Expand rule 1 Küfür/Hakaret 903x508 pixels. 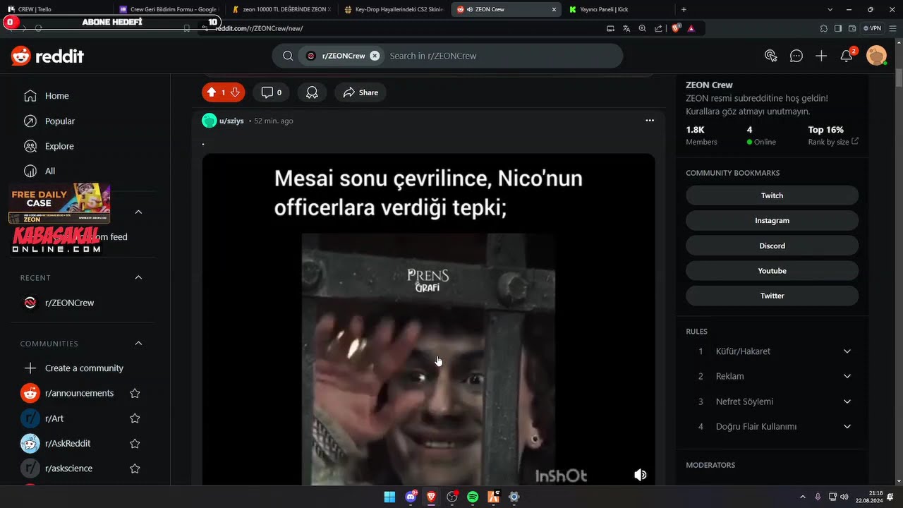coord(772,351)
